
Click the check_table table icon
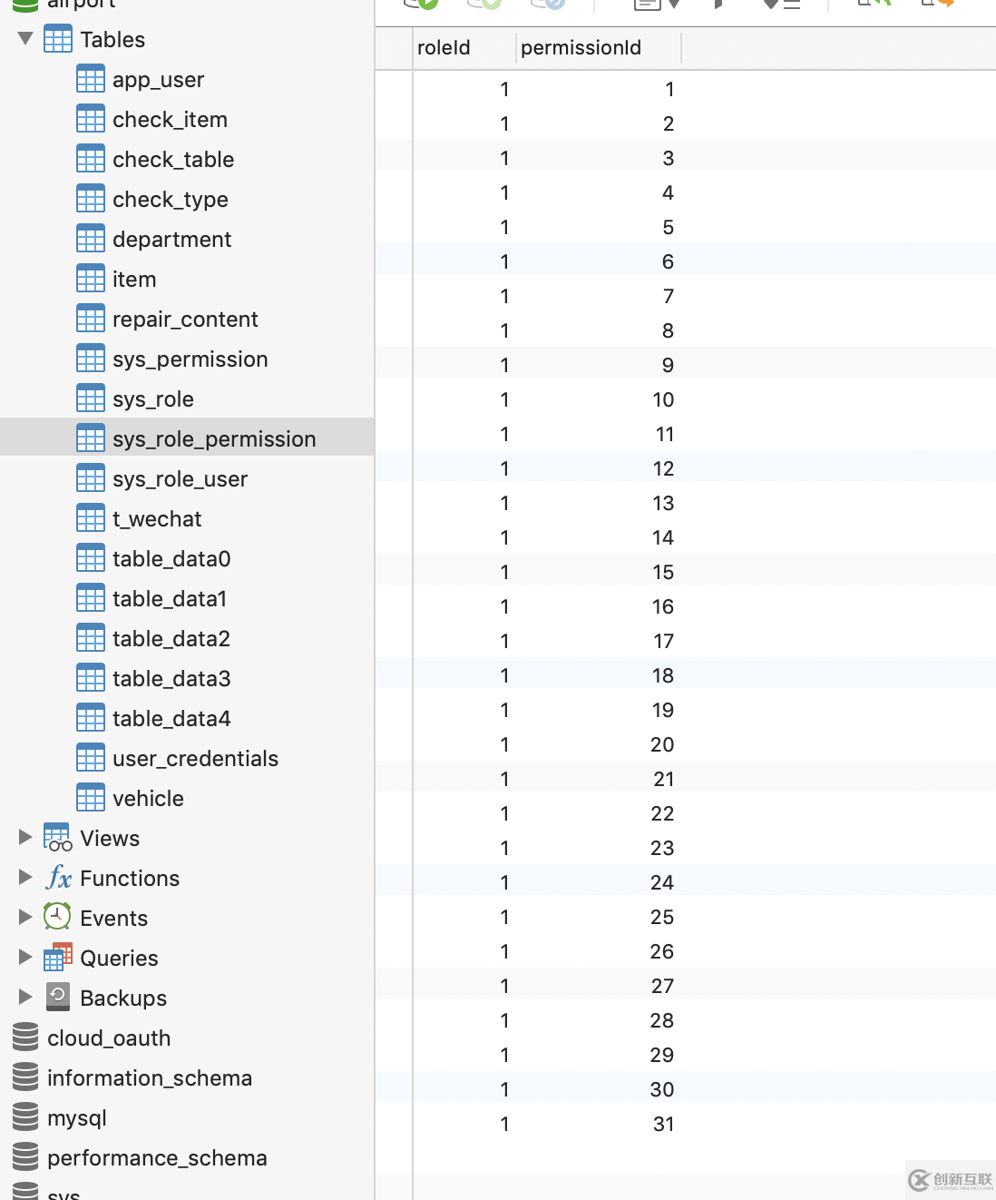(91, 159)
